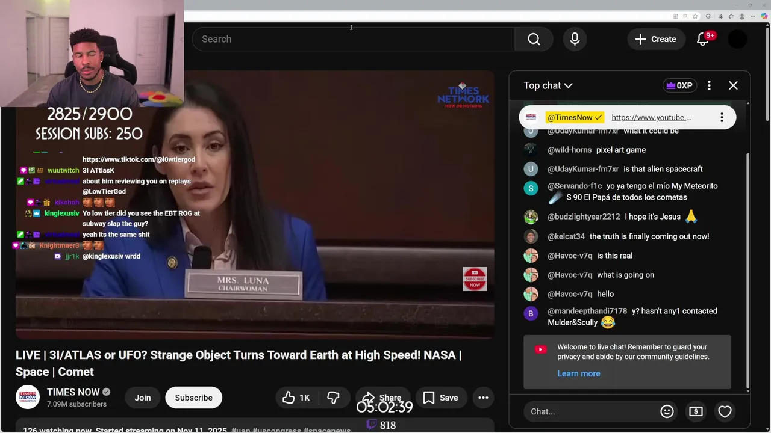
Task: Open the 0XP crown badge
Action: point(679,85)
